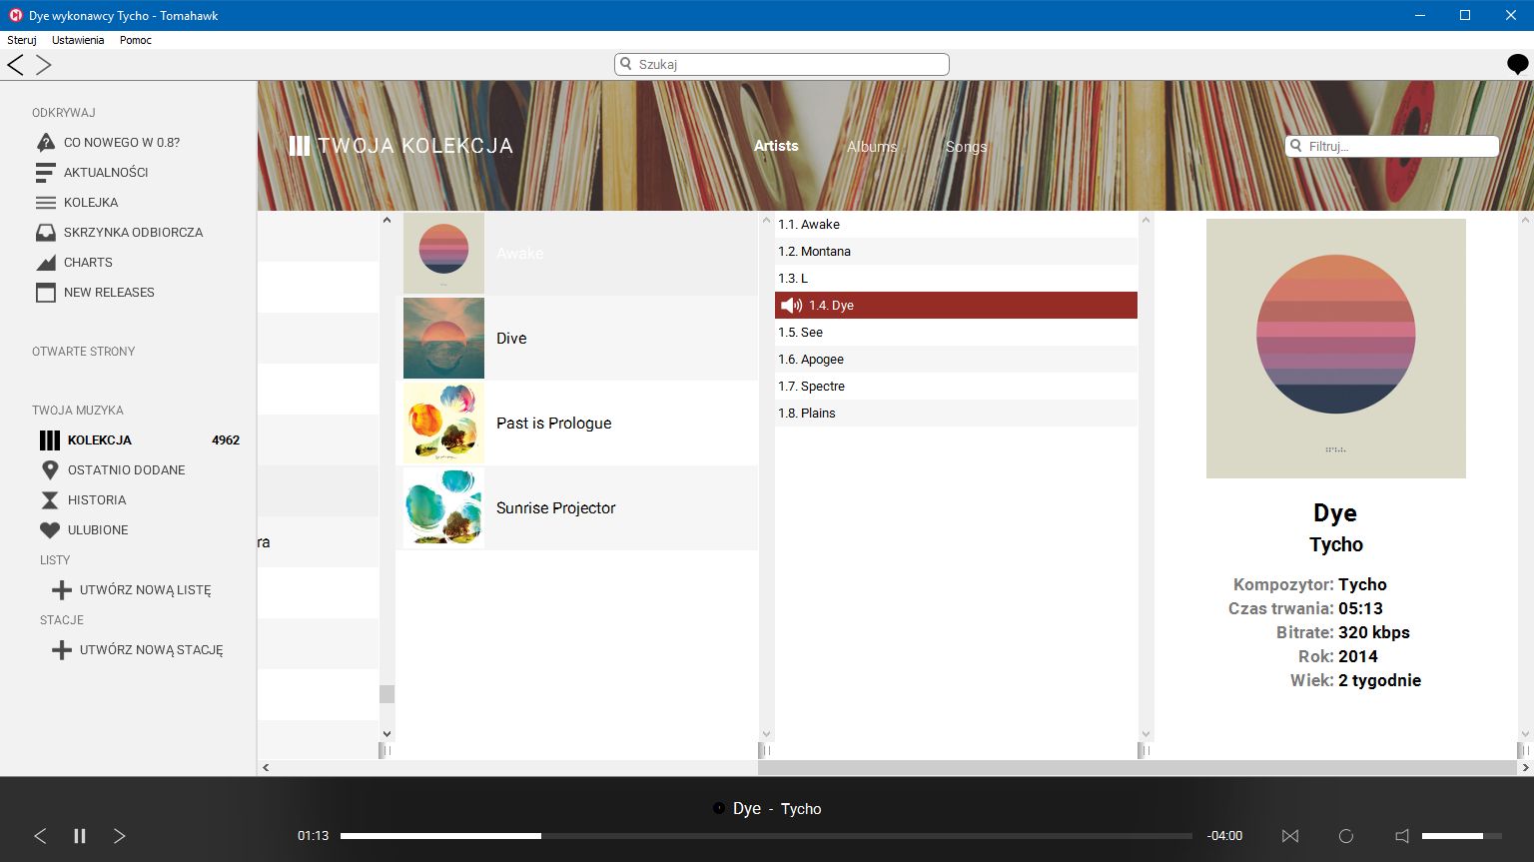The image size is (1534, 862).
Task: Pause the playing track
Action: [x=80, y=836]
